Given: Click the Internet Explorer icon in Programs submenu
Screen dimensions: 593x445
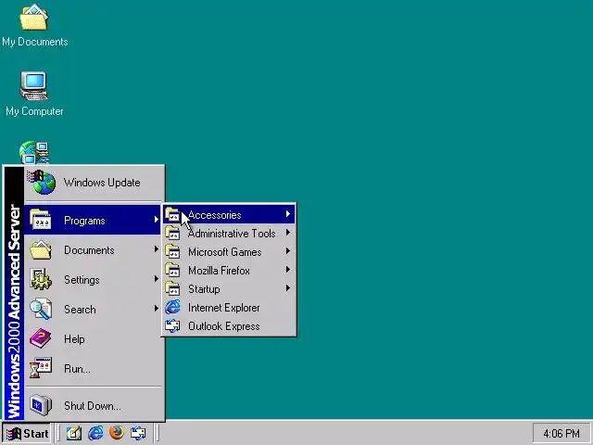Looking at the screenshot, I should pos(172,307).
